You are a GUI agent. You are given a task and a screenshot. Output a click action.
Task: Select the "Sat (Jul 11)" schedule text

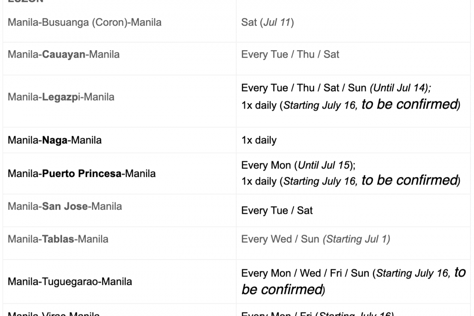click(267, 22)
